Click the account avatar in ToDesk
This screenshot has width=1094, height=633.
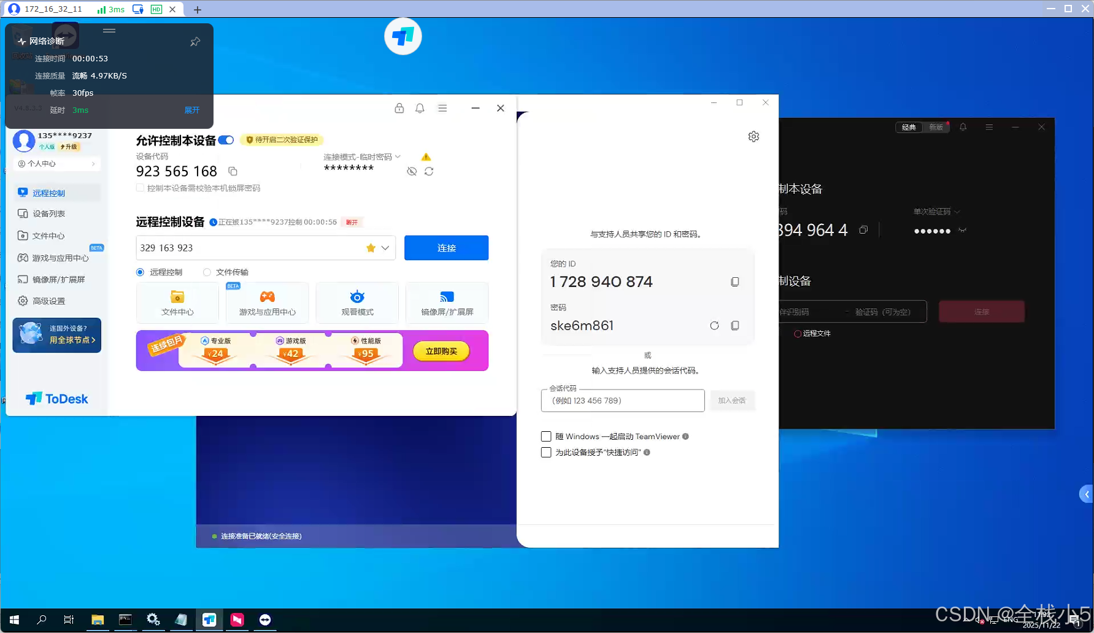click(x=24, y=140)
